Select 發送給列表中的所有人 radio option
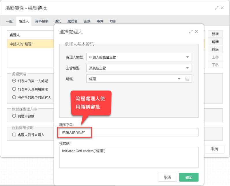This screenshot has height=186, width=230. point(14,97)
